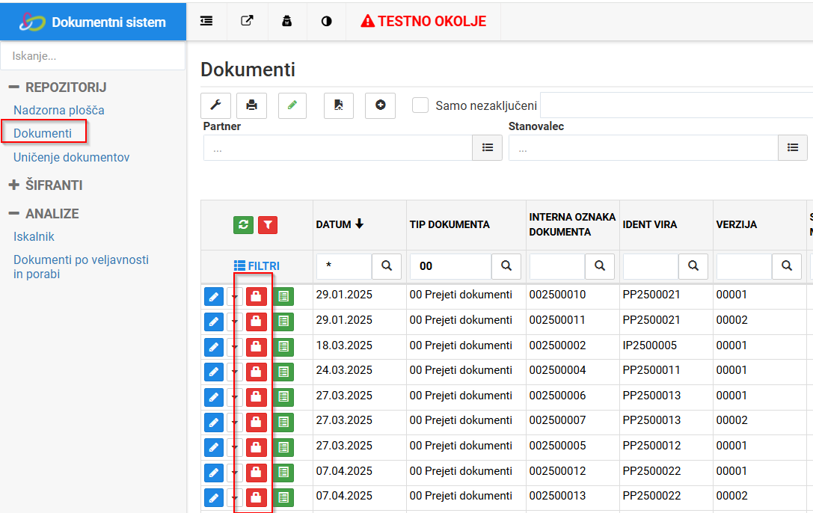Click search icon in Verzija filter
Screen dimensions: 813x513
click(787, 265)
